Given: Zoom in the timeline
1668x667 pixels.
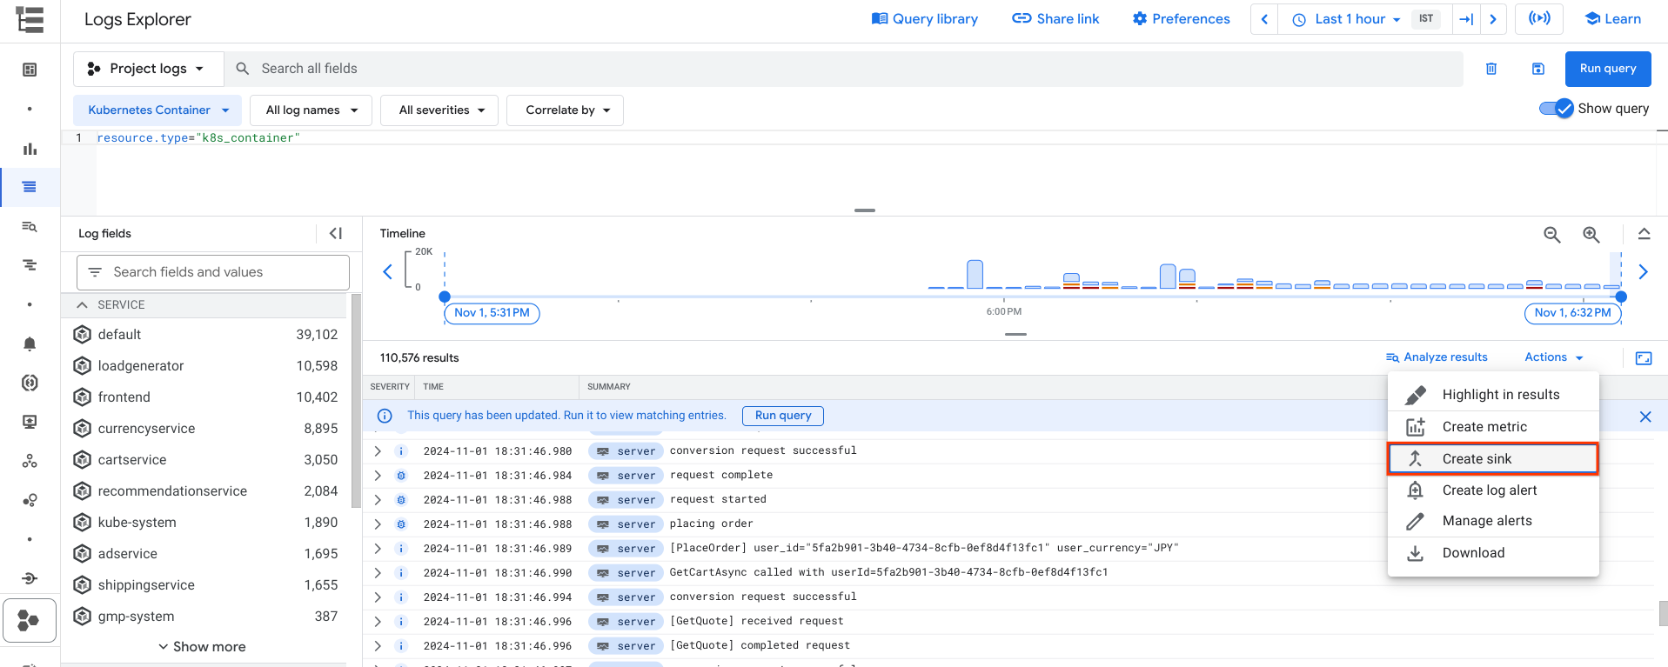Looking at the screenshot, I should [1591, 235].
